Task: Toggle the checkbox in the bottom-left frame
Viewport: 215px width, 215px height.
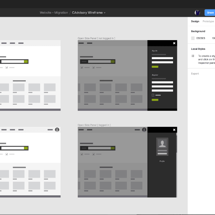Action: point(6,154)
